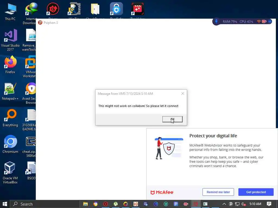The height and width of the screenshot is (208, 278).
Task: Open the white window app in taskbar
Action: click(x=205, y=204)
